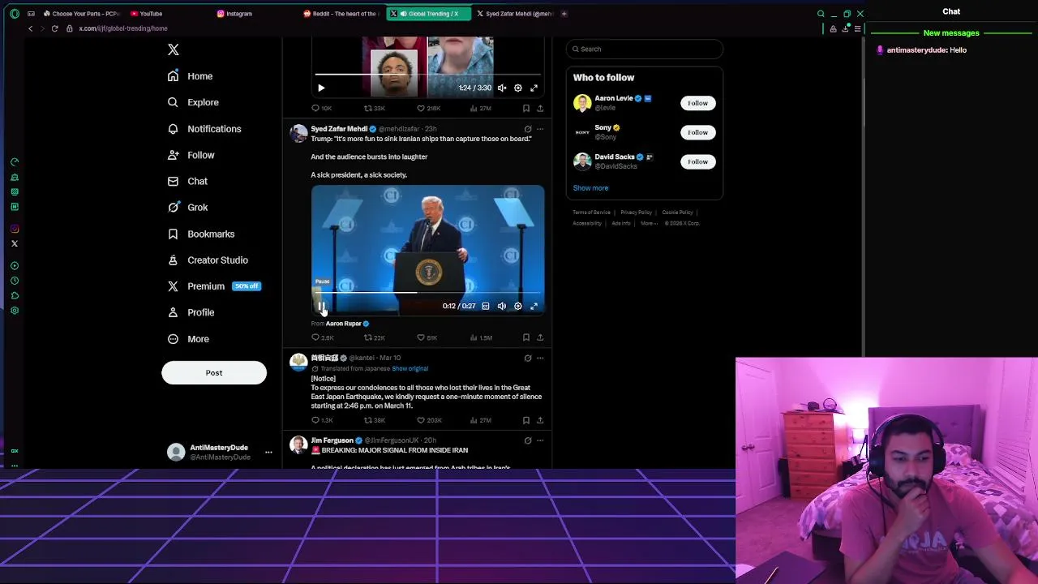Open Terms of Service footer link
Screen dimensions: 1038x584
point(591,213)
